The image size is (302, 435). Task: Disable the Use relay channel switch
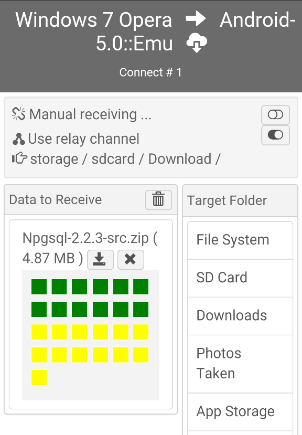[x=275, y=135]
